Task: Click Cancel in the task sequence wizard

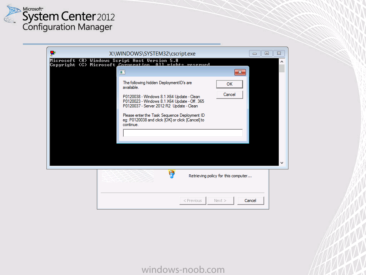Action: [x=251, y=201]
